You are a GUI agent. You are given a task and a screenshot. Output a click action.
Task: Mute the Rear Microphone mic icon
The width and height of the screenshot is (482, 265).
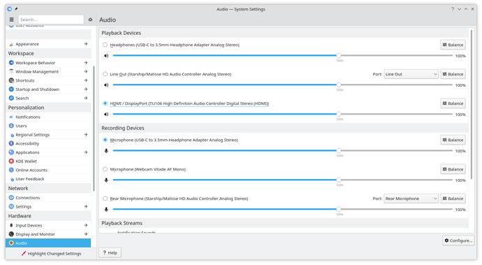(x=106, y=209)
